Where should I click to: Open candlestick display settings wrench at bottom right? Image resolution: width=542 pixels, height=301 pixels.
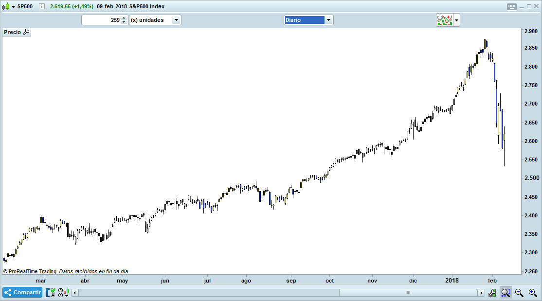point(492,292)
